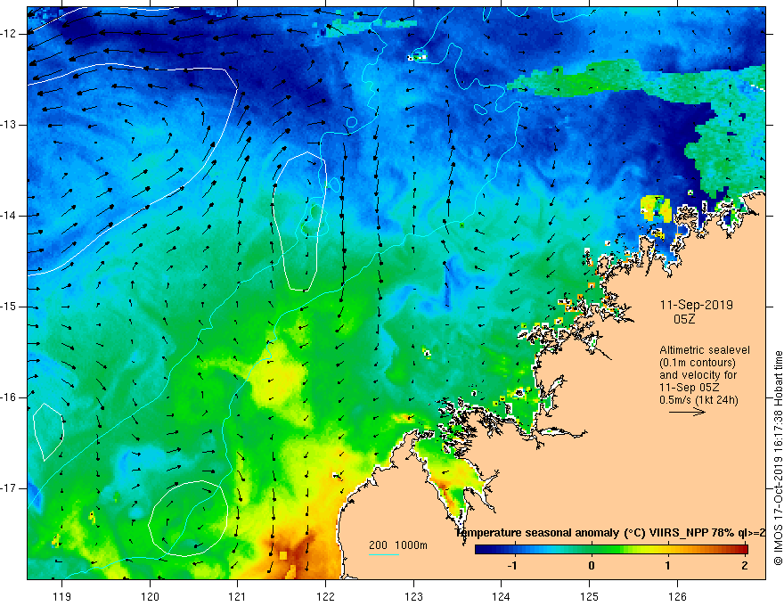Click the latitude axis label -16

pyautogui.click(x=9, y=397)
